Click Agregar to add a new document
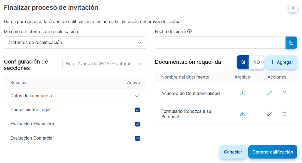The image size is (302, 163). pos(282,62)
